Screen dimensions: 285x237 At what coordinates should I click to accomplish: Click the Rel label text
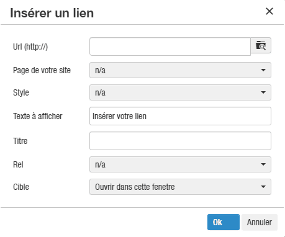(x=18, y=164)
